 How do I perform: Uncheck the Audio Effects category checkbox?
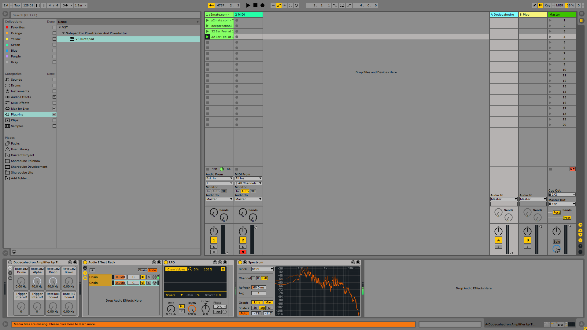tap(54, 97)
